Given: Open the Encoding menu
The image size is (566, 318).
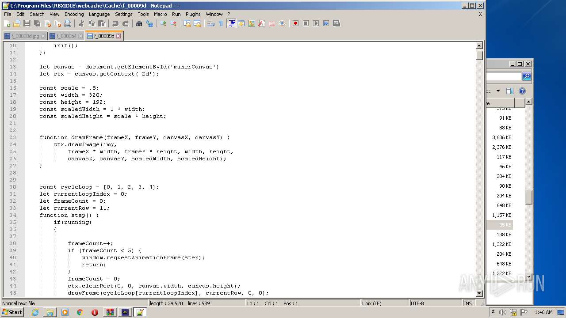Looking at the screenshot, I should 74,14.
